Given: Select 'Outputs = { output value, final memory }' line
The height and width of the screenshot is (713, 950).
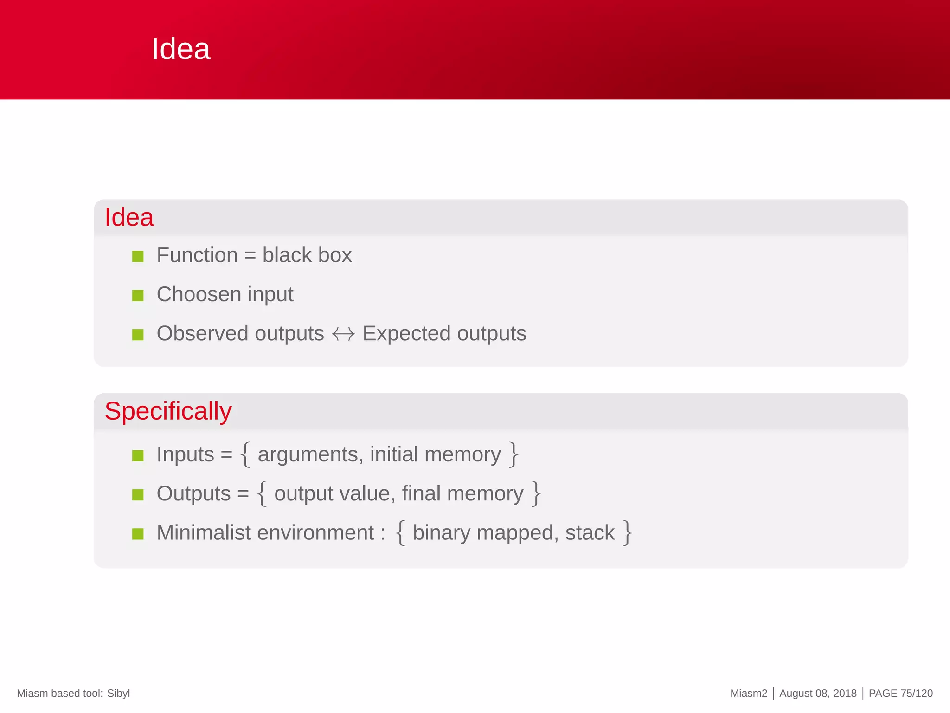Looking at the screenshot, I should pyautogui.click(x=349, y=493).
